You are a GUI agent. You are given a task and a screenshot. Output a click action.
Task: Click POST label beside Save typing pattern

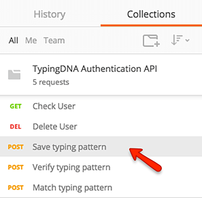click(16, 147)
